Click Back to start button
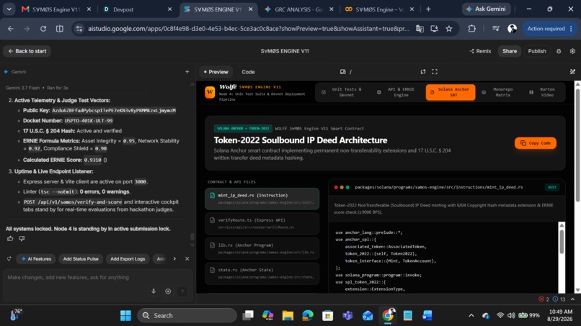 pyautogui.click(x=27, y=51)
